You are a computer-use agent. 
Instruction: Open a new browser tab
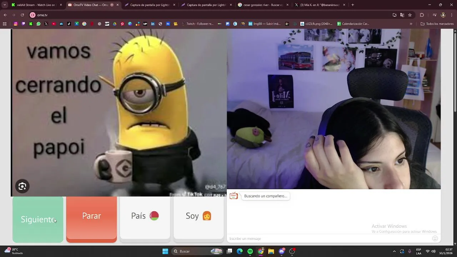(x=353, y=5)
